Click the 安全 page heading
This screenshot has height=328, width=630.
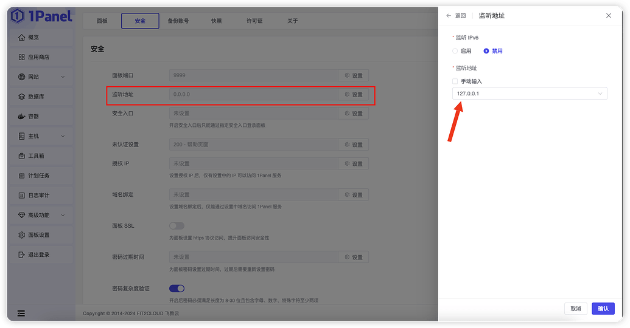tap(97, 49)
